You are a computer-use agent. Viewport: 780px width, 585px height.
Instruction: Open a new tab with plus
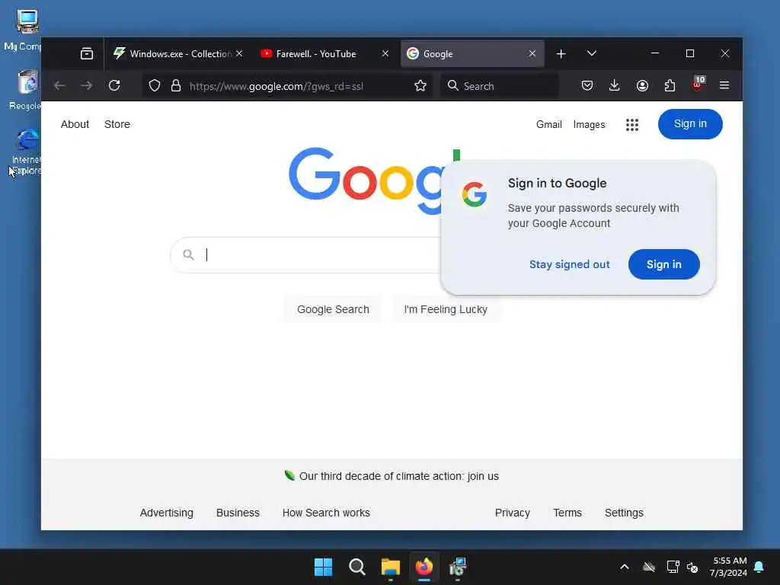(561, 54)
